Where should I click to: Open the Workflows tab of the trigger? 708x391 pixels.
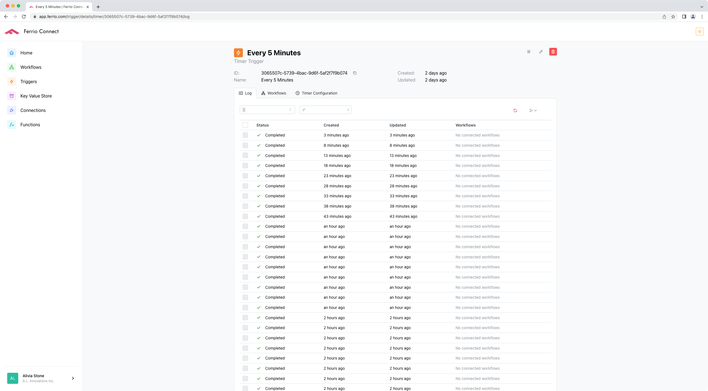[273, 93]
